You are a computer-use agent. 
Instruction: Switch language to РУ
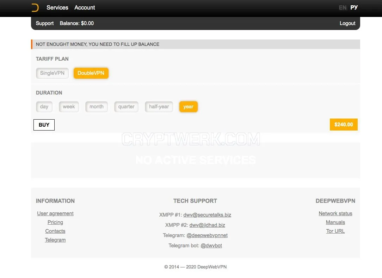point(354,7)
